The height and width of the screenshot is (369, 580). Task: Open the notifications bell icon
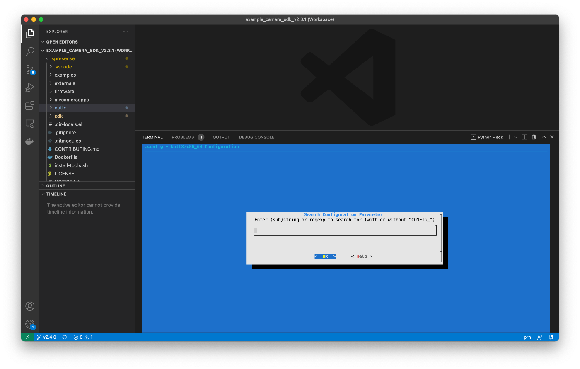[551, 337]
